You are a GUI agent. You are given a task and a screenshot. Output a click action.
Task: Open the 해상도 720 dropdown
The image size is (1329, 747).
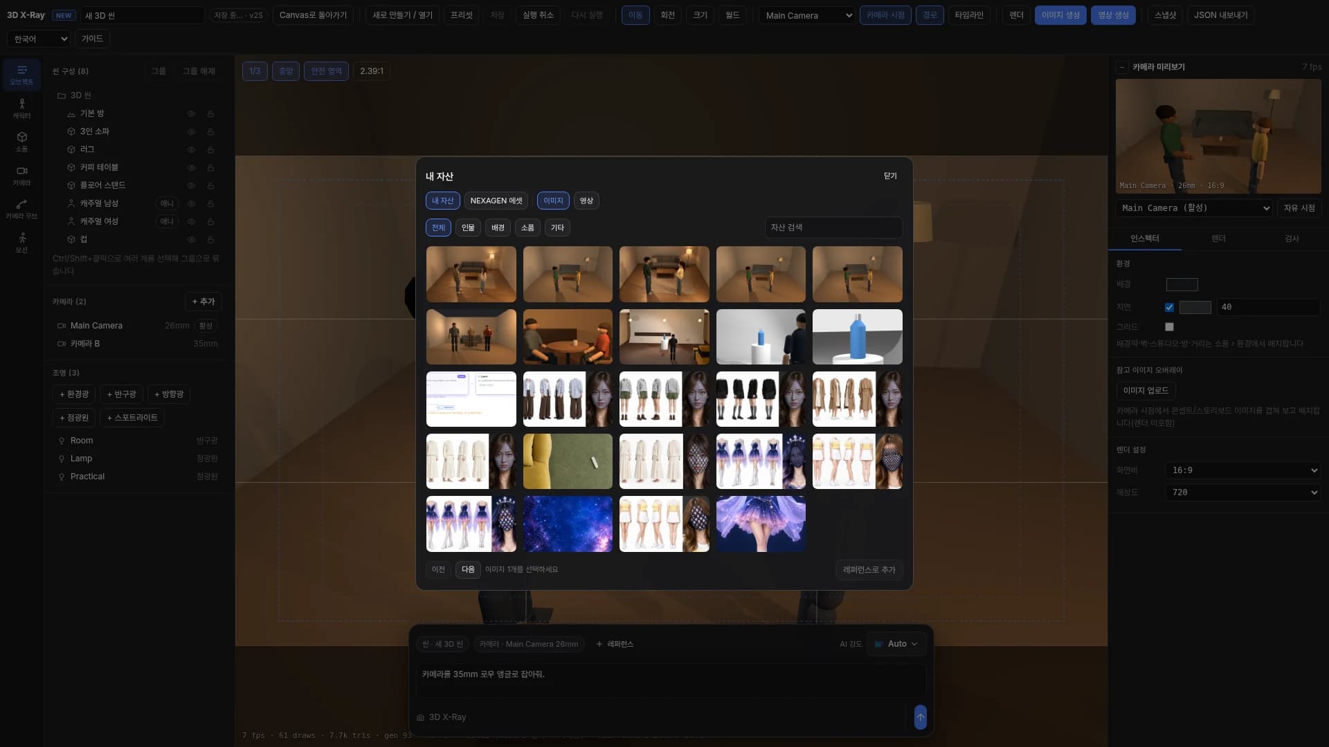(1242, 492)
